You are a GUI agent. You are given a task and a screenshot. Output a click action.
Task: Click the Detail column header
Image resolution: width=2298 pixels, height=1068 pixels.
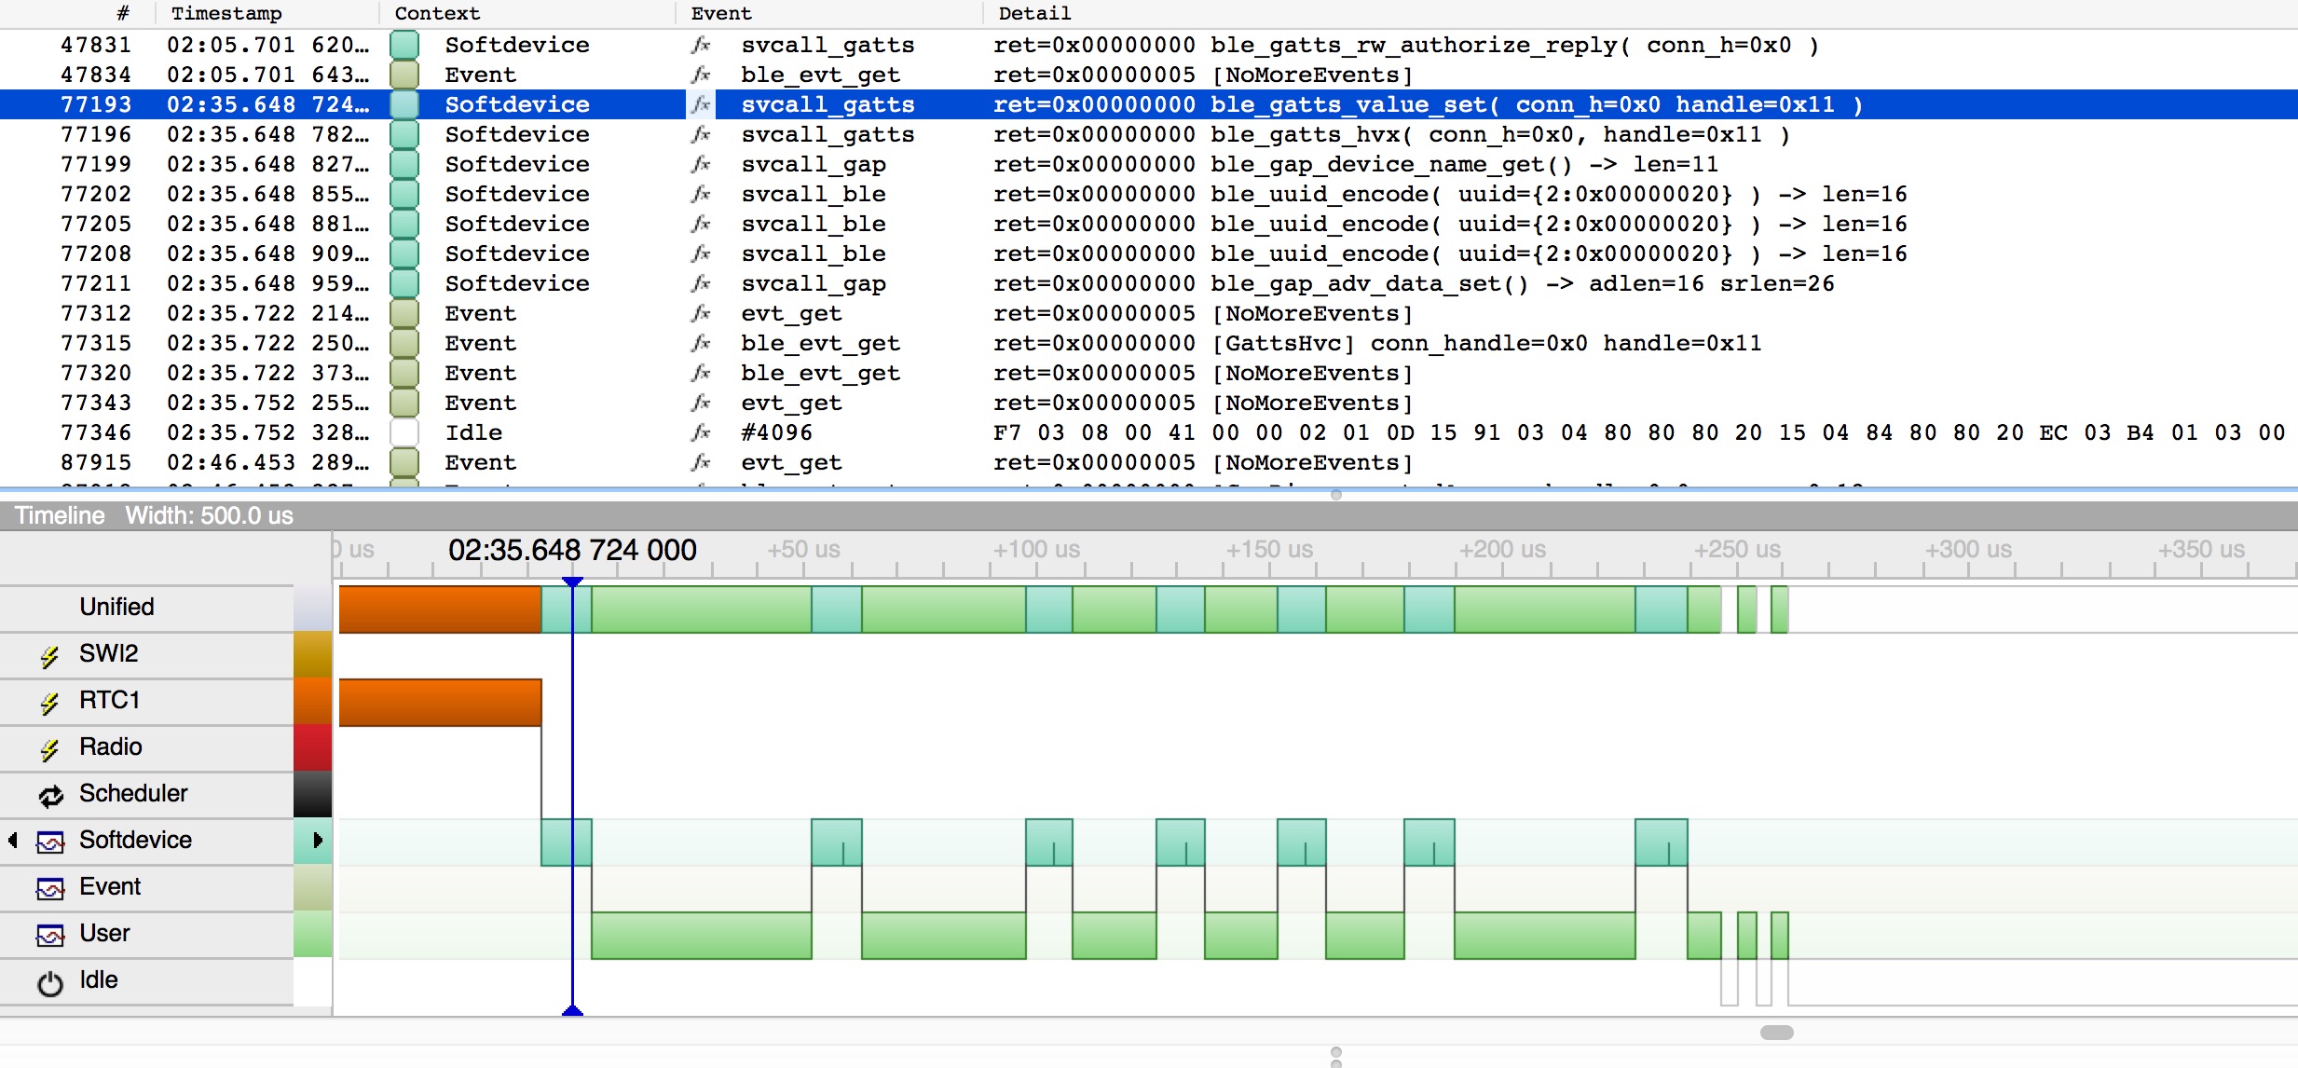1034,13
